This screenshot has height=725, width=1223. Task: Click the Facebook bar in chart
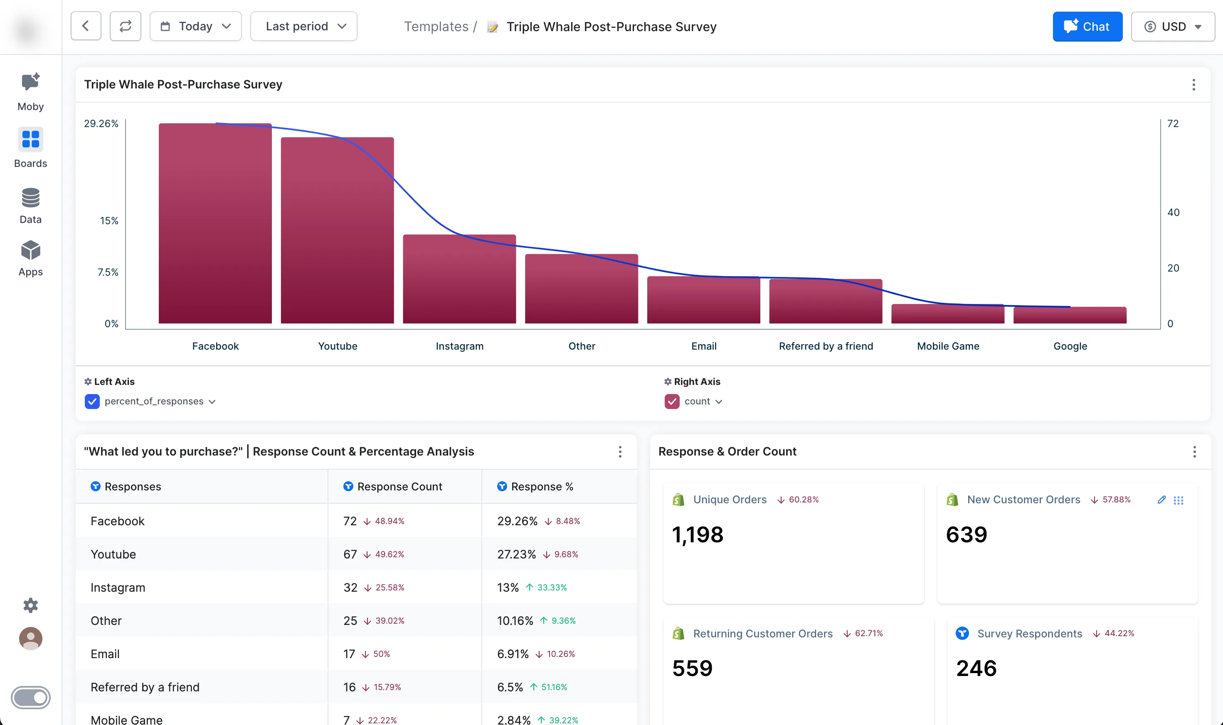pyautogui.click(x=215, y=224)
